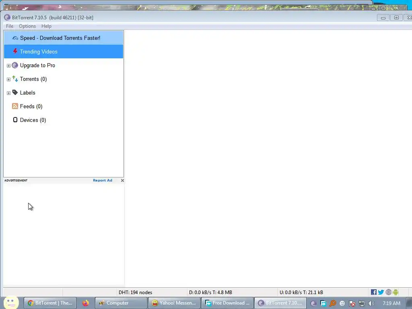The width and height of the screenshot is (412, 309).
Task: Click the Android icon in status bar
Action: 396,292
